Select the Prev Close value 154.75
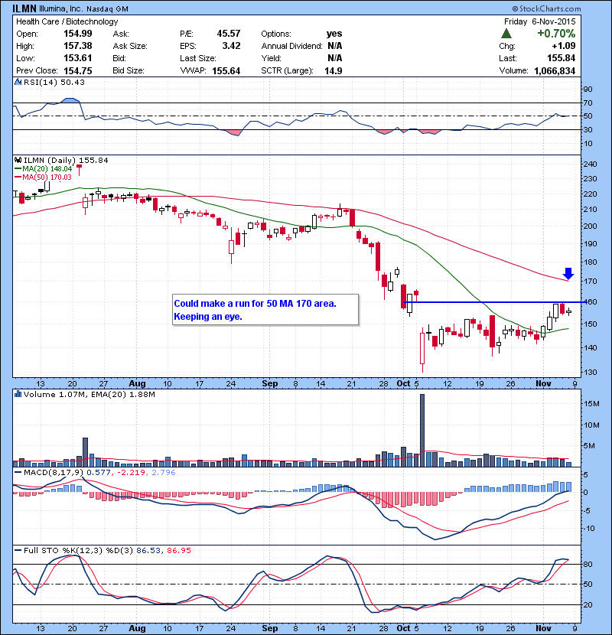The height and width of the screenshot is (635, 612). (x=78, y=70)
